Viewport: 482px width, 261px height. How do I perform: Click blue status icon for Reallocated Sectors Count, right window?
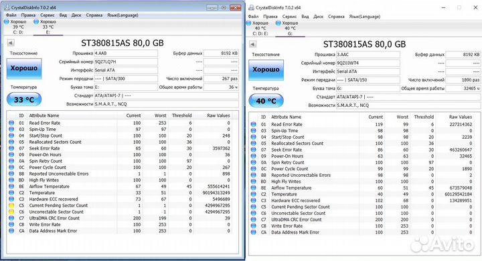[x=253, y=144]
